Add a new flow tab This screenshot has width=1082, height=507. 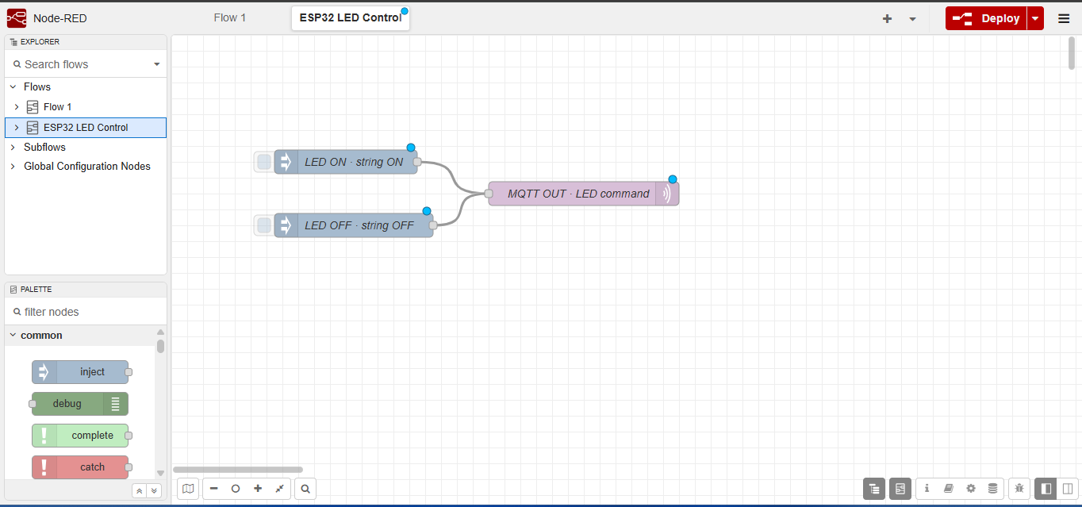[x=888, y=19]
